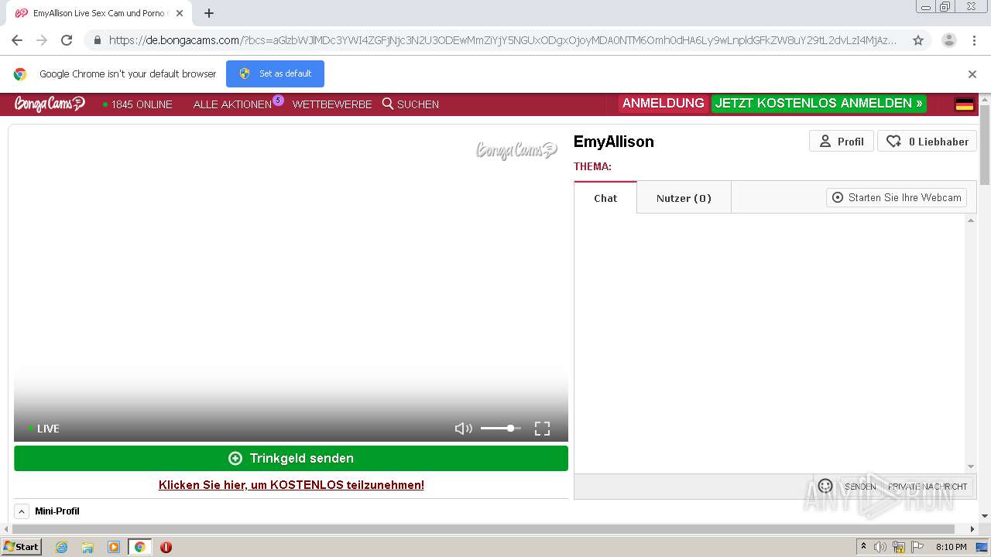Open the 1845 ONLINE list
This screenshot has width=991, height=557.
(x=138, y=104)
